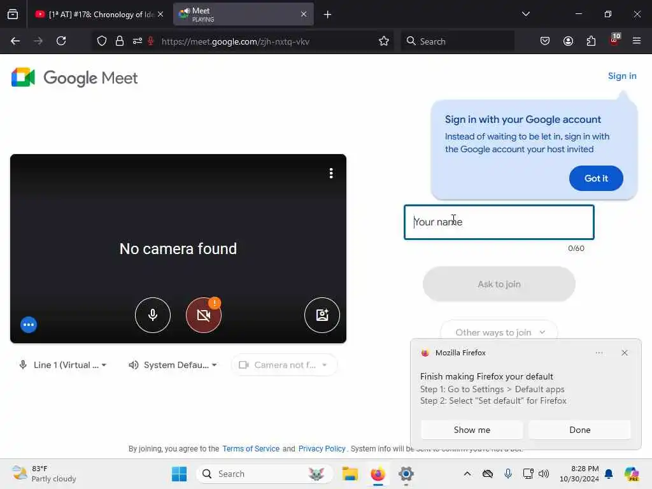The width and height of the screenshot is (652, 489).
Task: Click the Google Meet logo
Action: coord(74,78)
